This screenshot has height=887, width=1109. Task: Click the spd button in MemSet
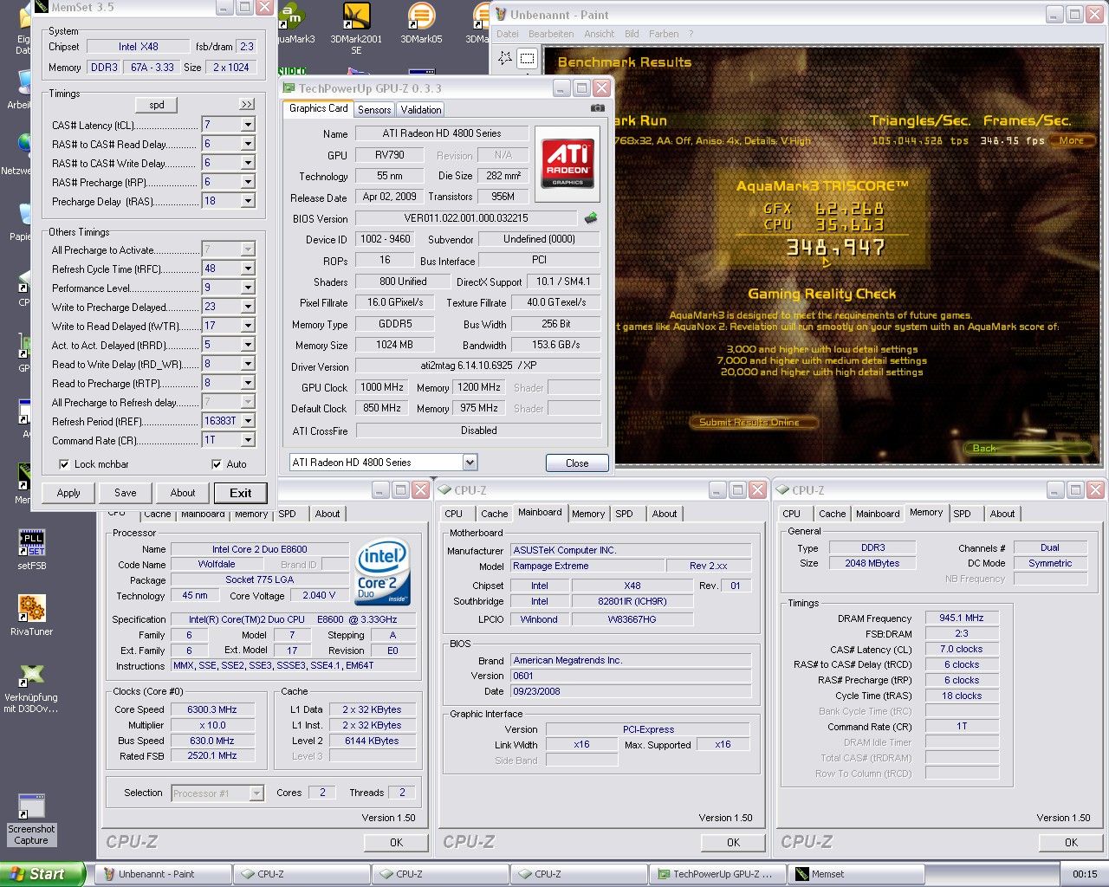[x=157, y=105]
